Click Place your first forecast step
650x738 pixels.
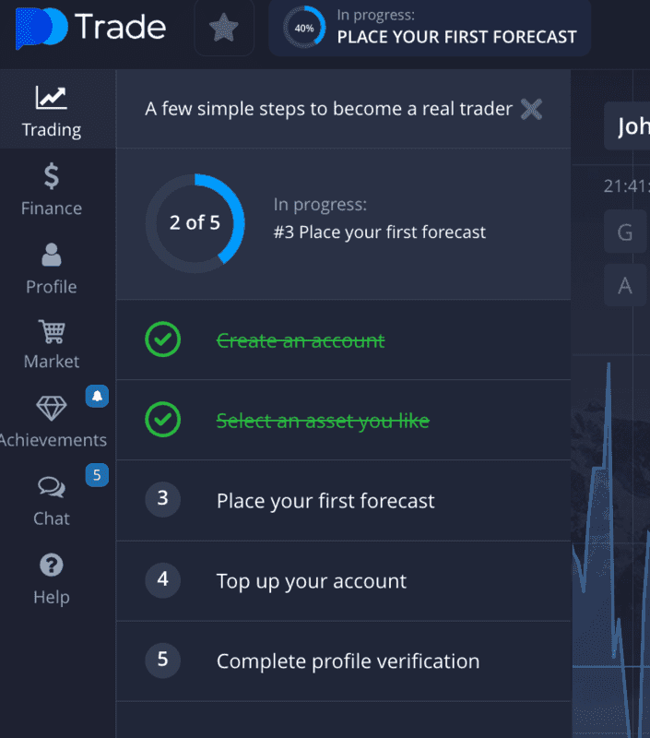[343, 500]
